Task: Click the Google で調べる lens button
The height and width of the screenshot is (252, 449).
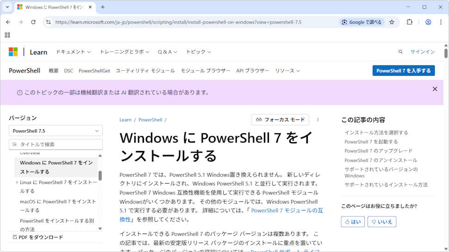Action: coord(362,22)
